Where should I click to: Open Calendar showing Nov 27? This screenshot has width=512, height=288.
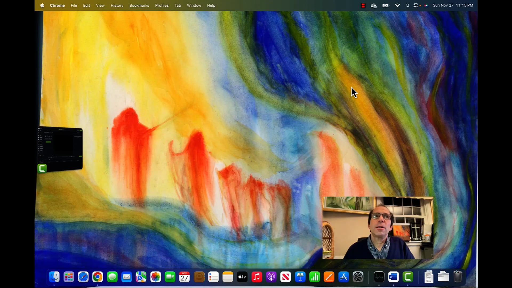pos(185,277)
